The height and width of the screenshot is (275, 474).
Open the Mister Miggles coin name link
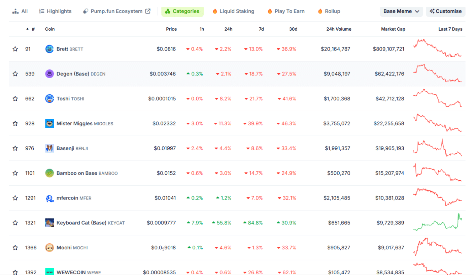pos(74,123)
